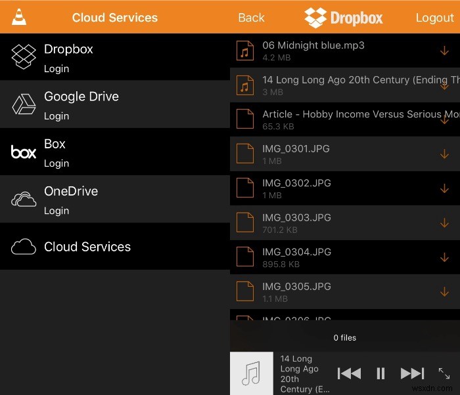Select the IMG_0303.JPG file name
Viewport: 460px width, 395px height.
tap(296, 218)
